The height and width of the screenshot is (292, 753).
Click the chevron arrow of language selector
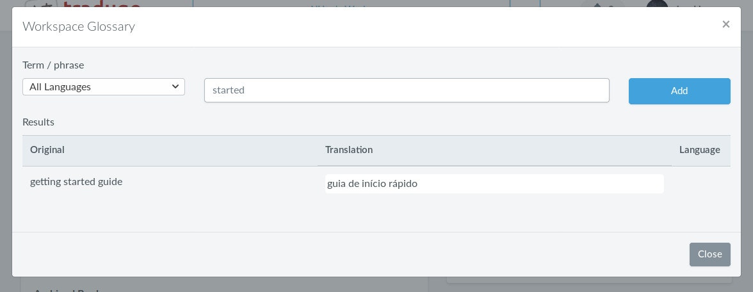(x=175, y=86)
